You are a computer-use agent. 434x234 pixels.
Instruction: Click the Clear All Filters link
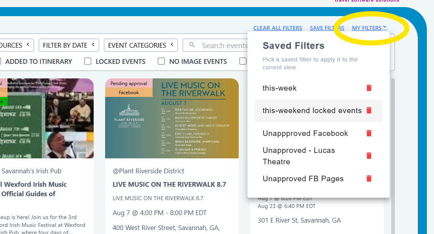[x=277, y=28]
